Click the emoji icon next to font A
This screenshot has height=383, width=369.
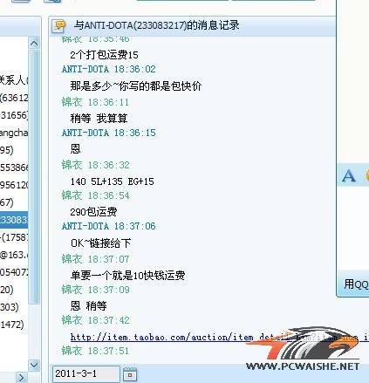click(x=367, y=175)
